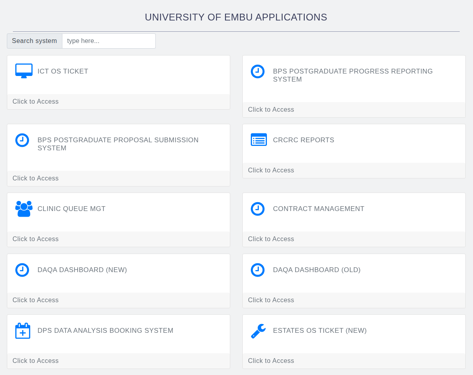Open ICT OS TICKET title link
This screenshot has width=473, height=375.
point(63,72)
